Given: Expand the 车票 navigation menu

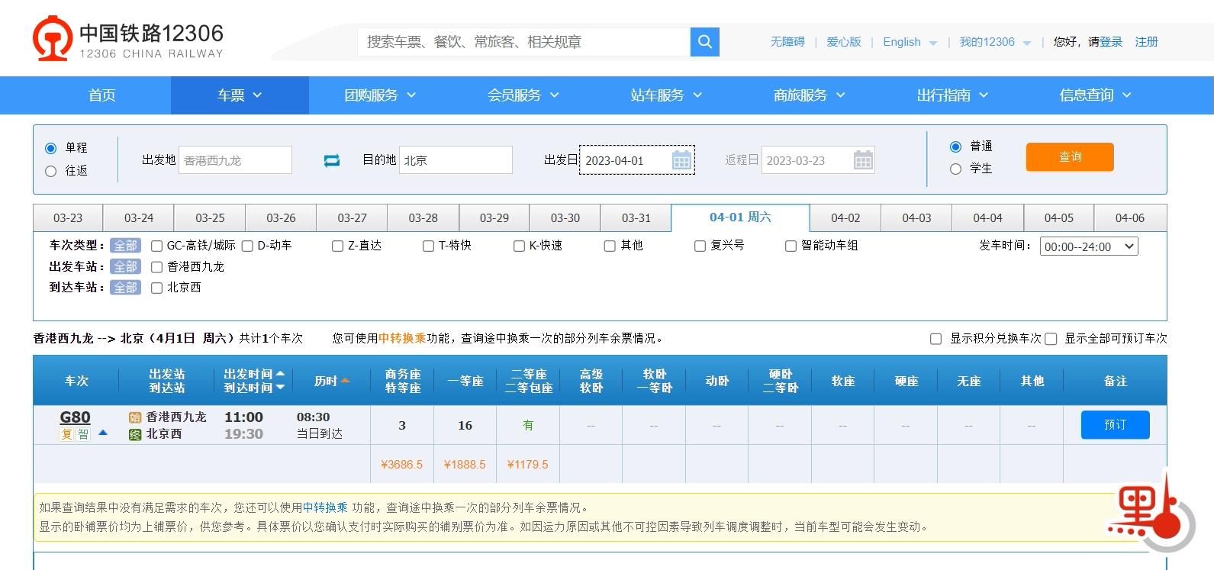Looking at the screenshot, I should [240, 95].
